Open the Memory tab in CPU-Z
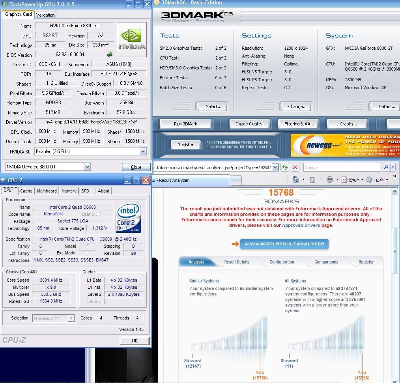This screenshot has width=400, height=383. pos(69,191)
